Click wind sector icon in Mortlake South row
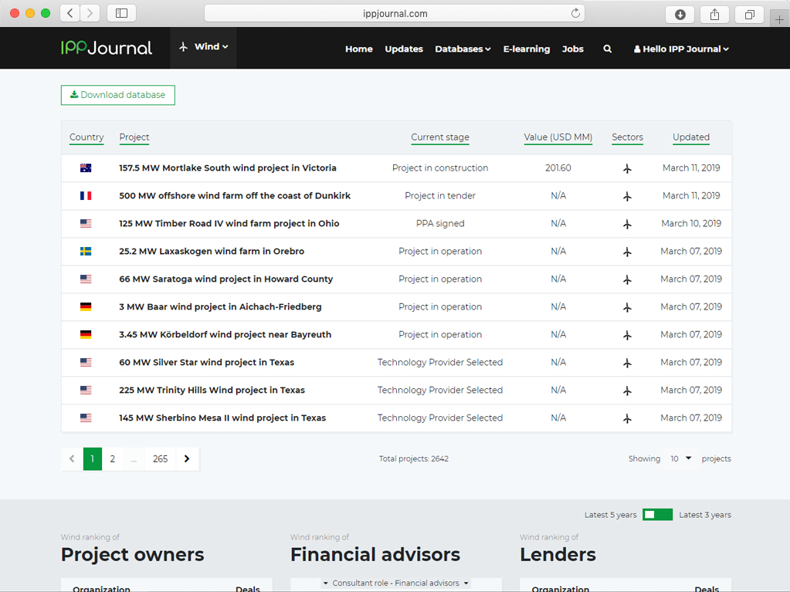The image size is (790, 592). point(627,168)
